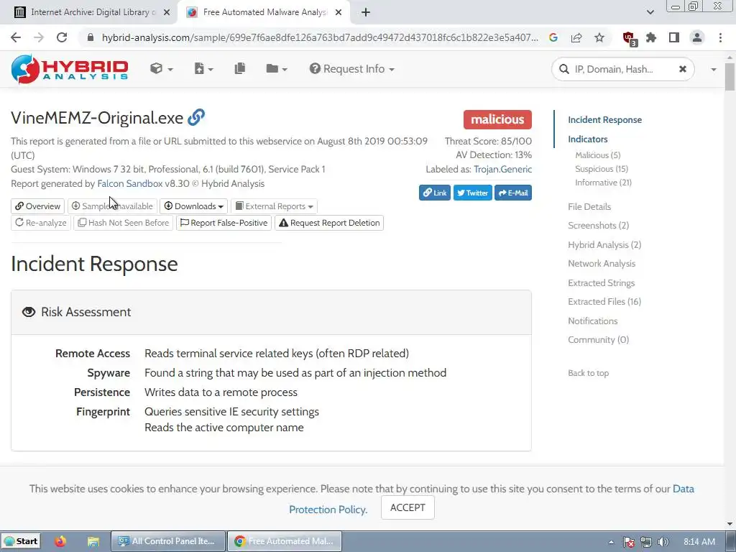
Task: Go to Network Analysis section
Action: 602,263
